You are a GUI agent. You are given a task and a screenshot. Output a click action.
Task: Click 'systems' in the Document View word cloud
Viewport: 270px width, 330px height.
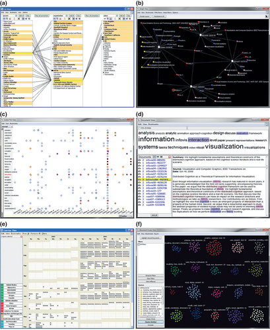[x=148, y=147]
